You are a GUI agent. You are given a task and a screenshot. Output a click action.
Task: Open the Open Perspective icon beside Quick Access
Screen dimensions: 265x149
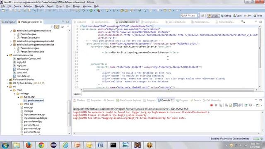[202, 16]
